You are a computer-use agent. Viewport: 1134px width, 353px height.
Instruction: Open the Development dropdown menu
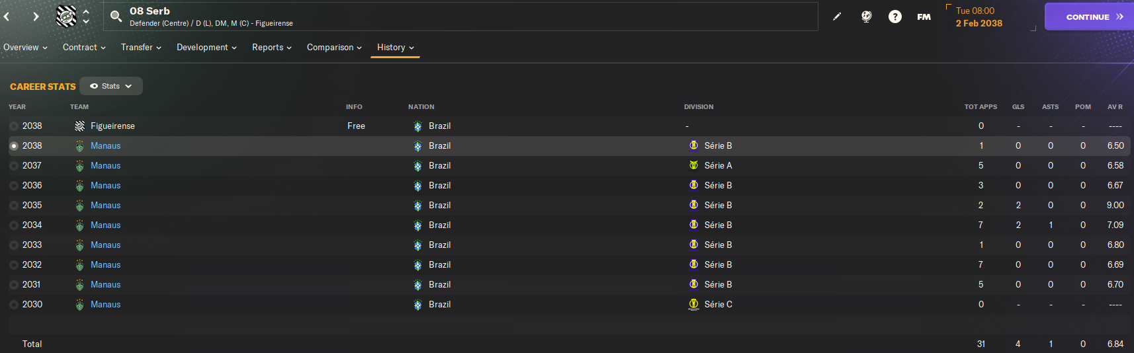206,48
